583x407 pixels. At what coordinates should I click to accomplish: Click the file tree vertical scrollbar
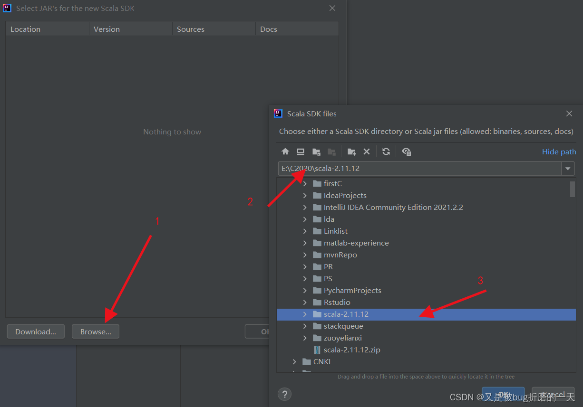point(573,189)
